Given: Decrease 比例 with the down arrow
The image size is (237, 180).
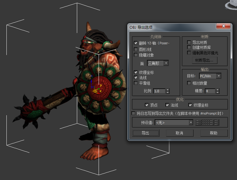Looking at the screenshot, I should (167, 92).
